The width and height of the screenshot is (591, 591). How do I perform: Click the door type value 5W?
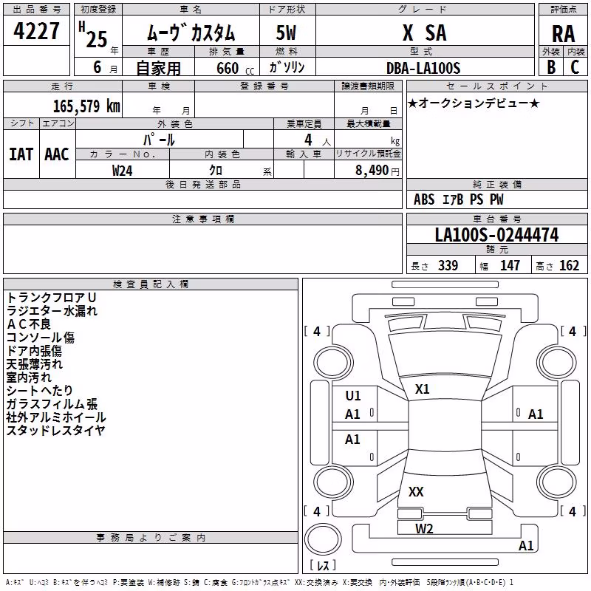[286, 33]
